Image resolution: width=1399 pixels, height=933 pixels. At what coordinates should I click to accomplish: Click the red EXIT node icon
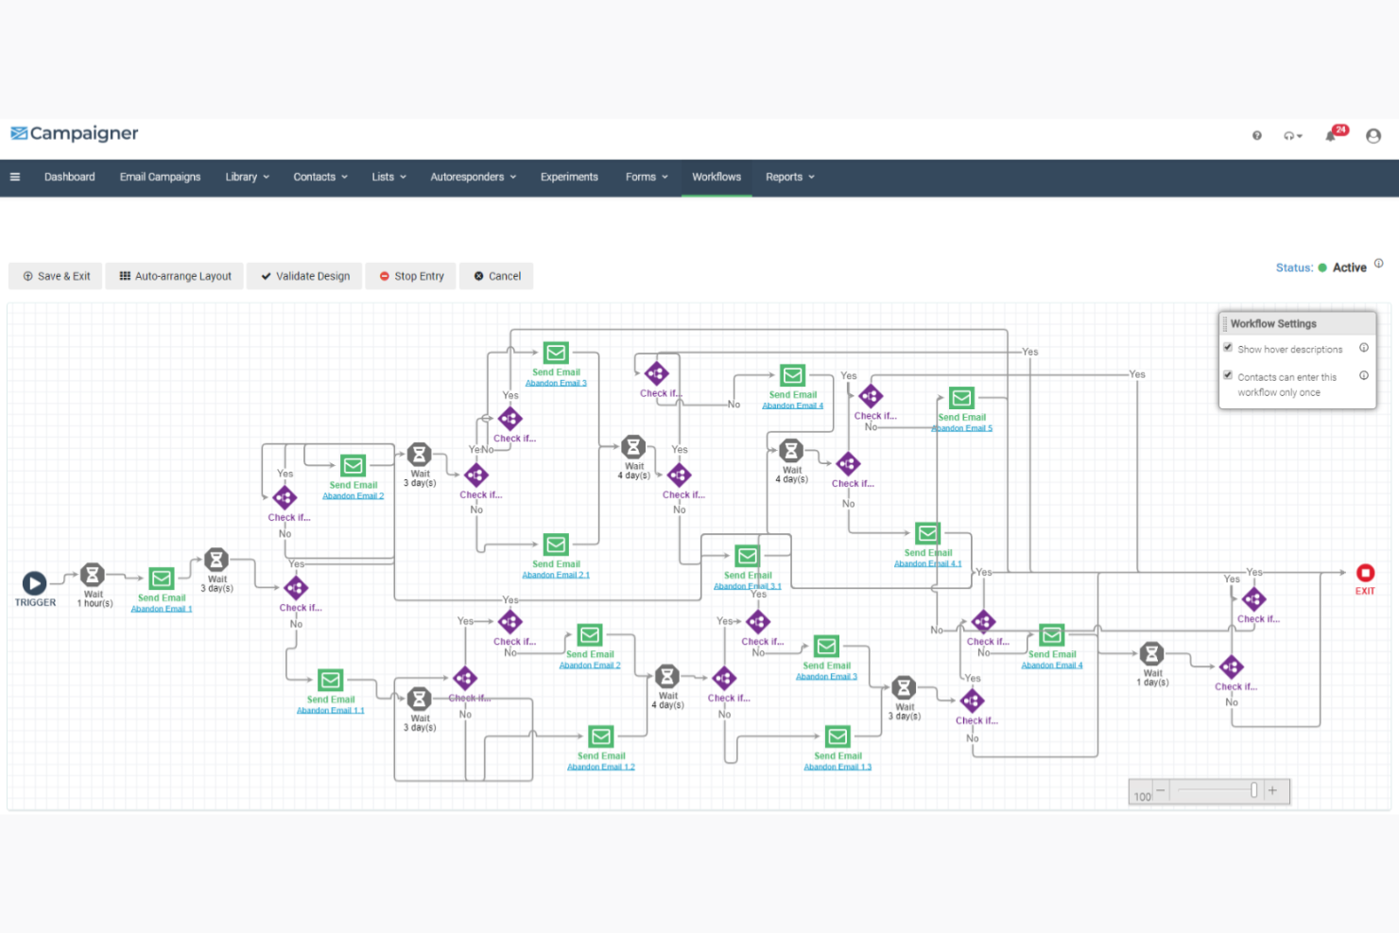pyautogui.click(x=1365, y=573)
